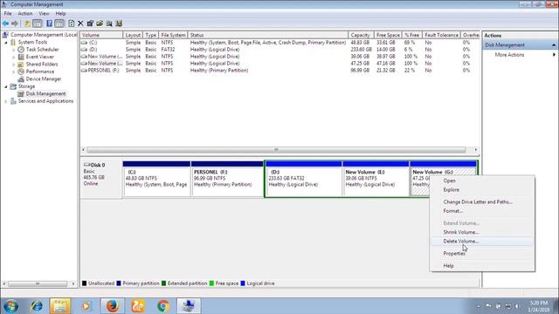559x314 pixels.
Task: Expand the Shared Folders node arrow
Action: [x=14, y=65]
